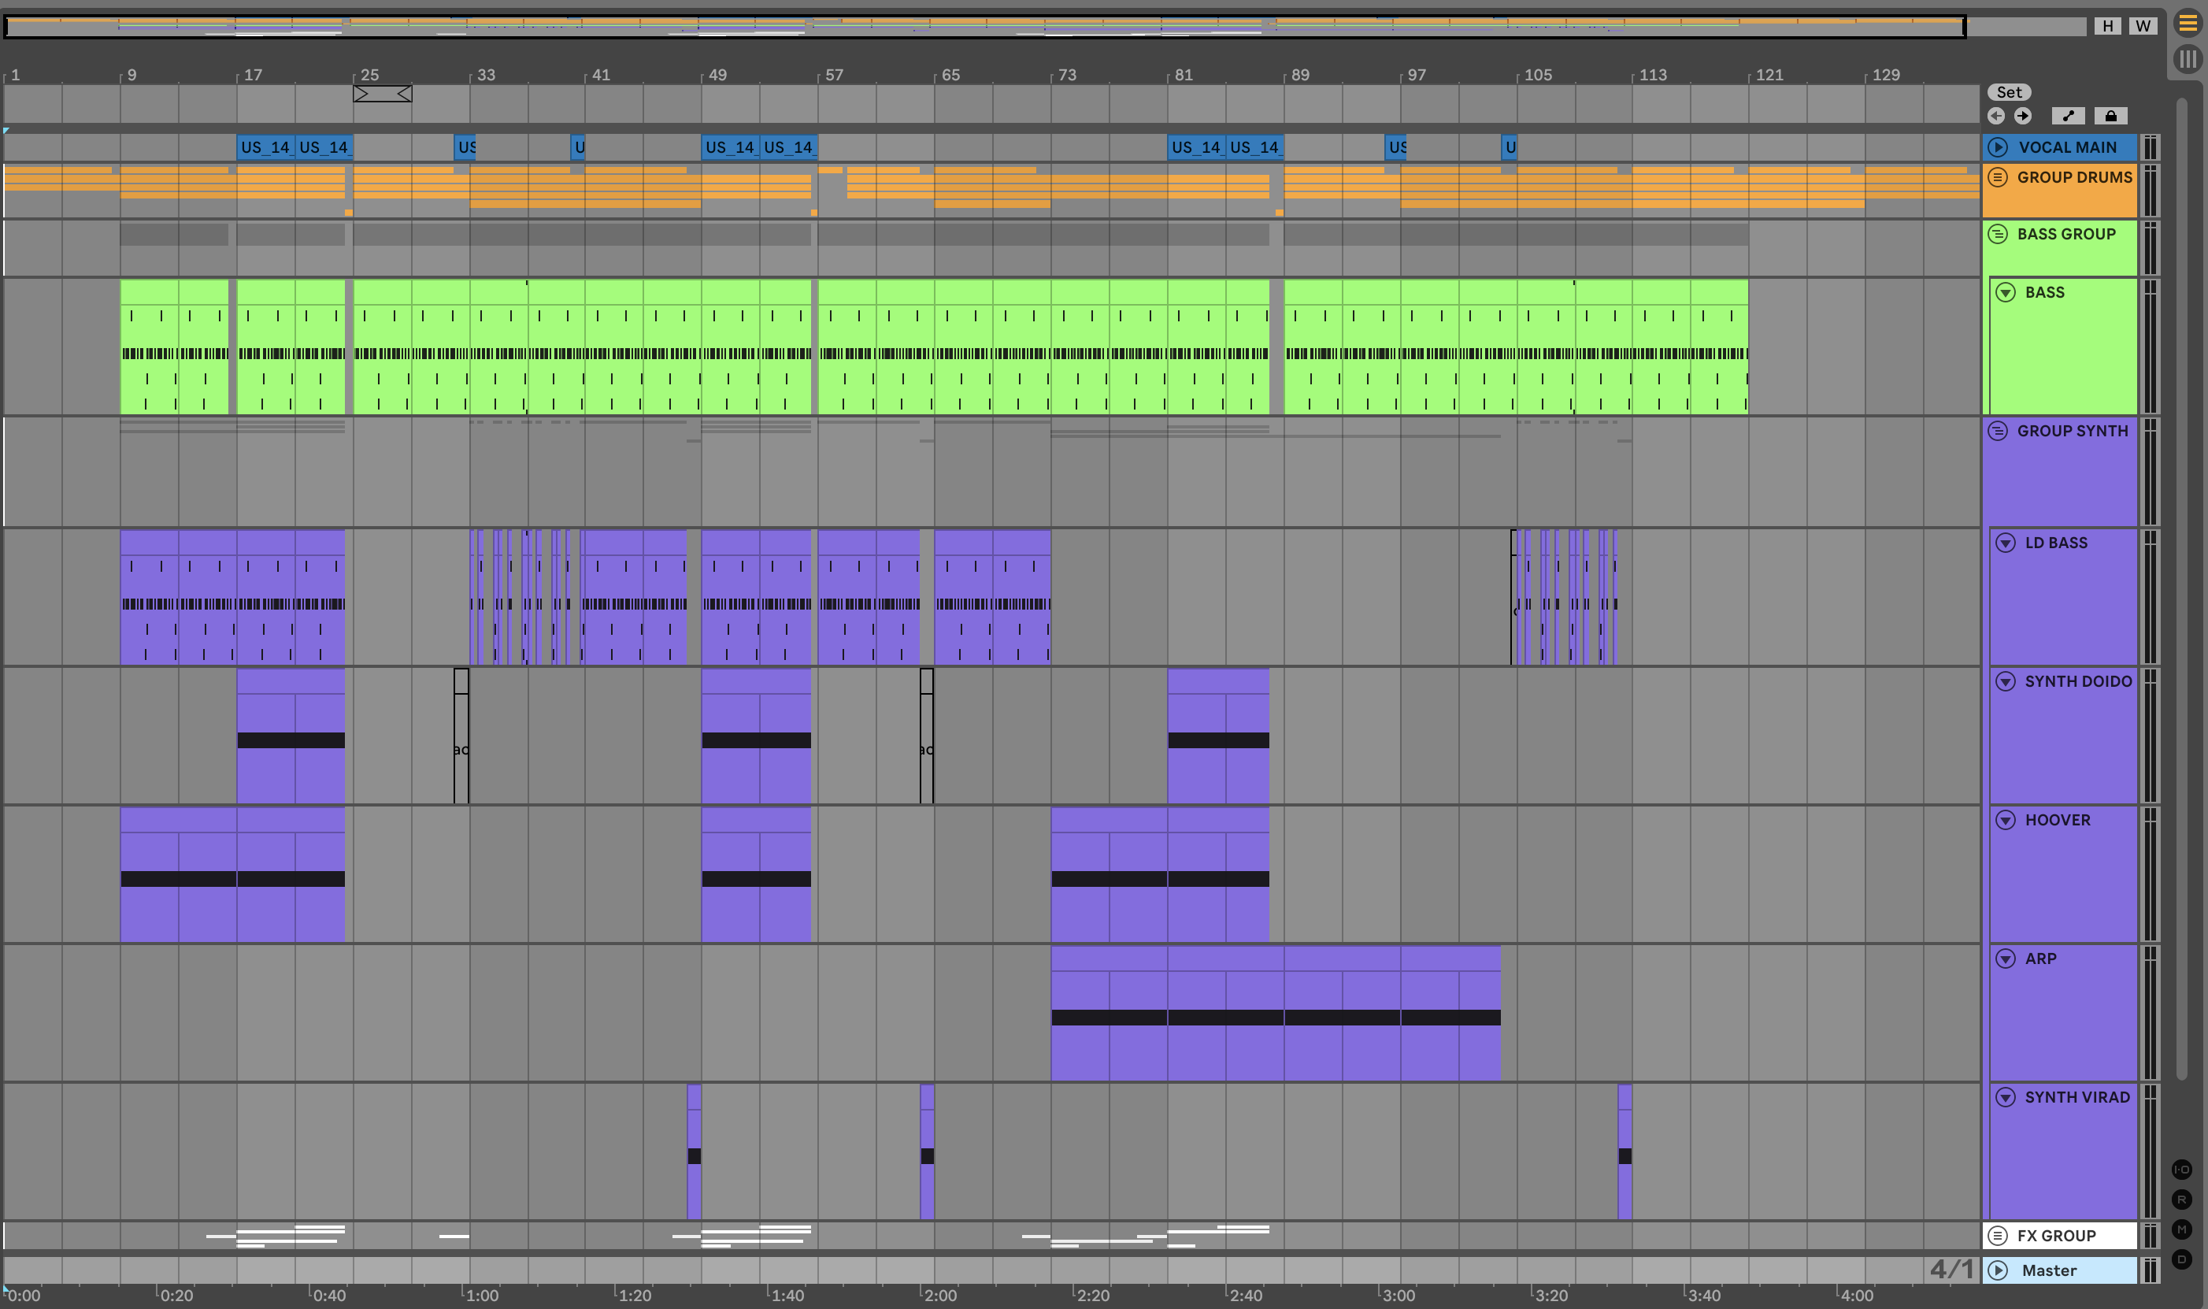
Task: Show the In/Out section with I-O button
Action: click(x=2181, y=1170)
